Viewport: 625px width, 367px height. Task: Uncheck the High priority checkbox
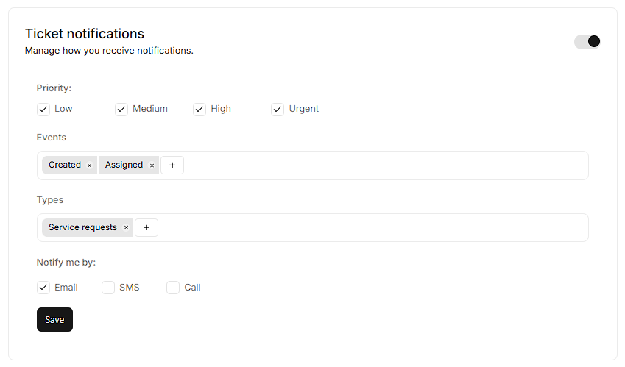tap(199, 110)
